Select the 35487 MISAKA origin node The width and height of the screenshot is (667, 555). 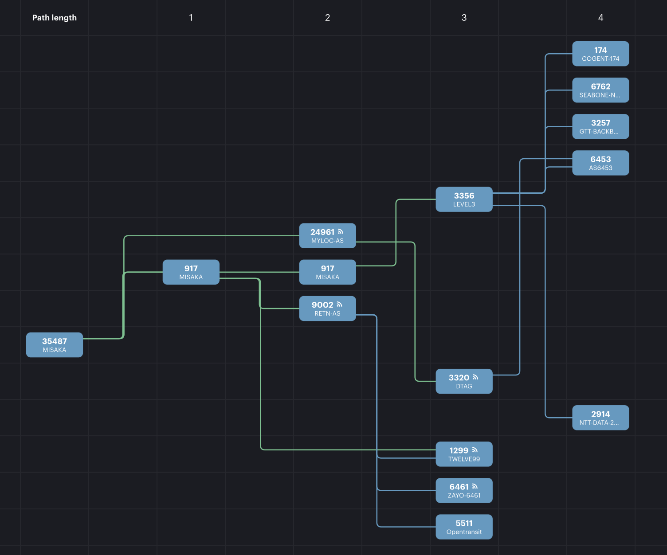coord(55,345)
